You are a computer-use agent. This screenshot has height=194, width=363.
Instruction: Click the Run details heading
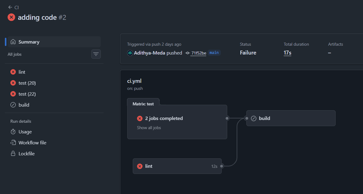(x=21, y=121)
